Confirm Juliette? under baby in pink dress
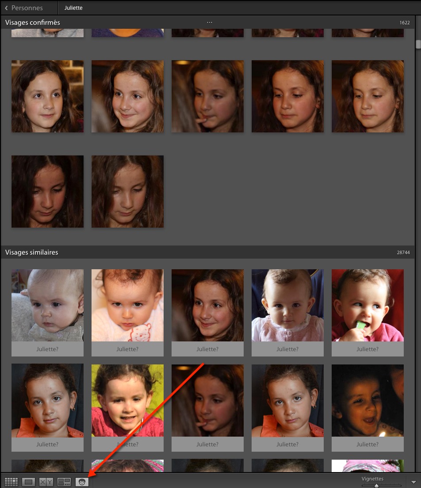 (288, 349)
